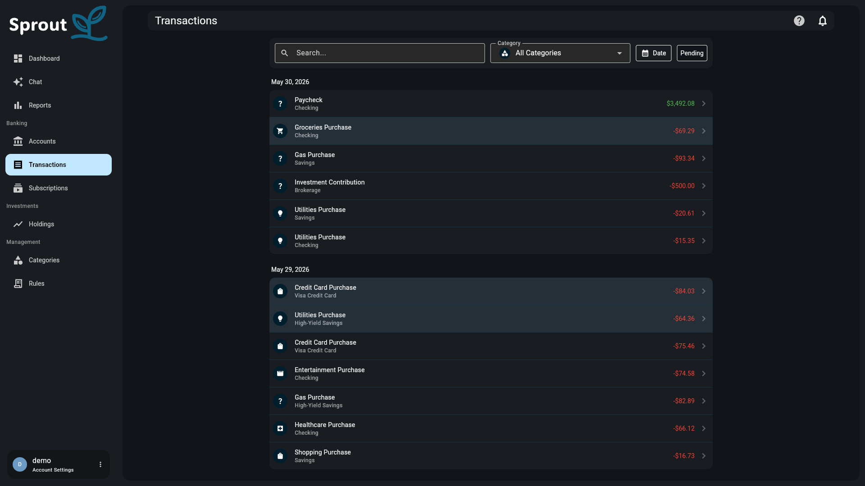Image resolution: width=865 pixels, height=486 pixels.
Task: Expand the -$69.29 groceries chevron
Action: pyautogui.click(x=704, y=131)
